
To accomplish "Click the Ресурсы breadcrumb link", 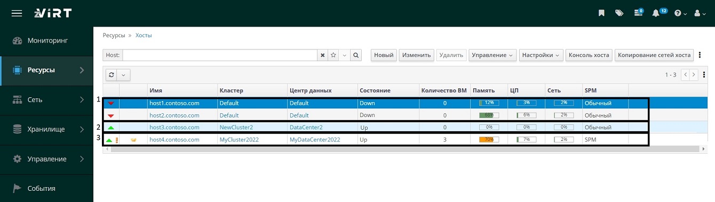I will point(114,35).
